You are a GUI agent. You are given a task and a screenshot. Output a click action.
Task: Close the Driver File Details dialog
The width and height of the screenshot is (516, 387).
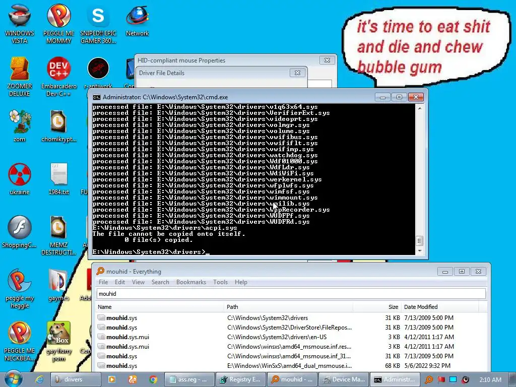click(x=297, y=73)
